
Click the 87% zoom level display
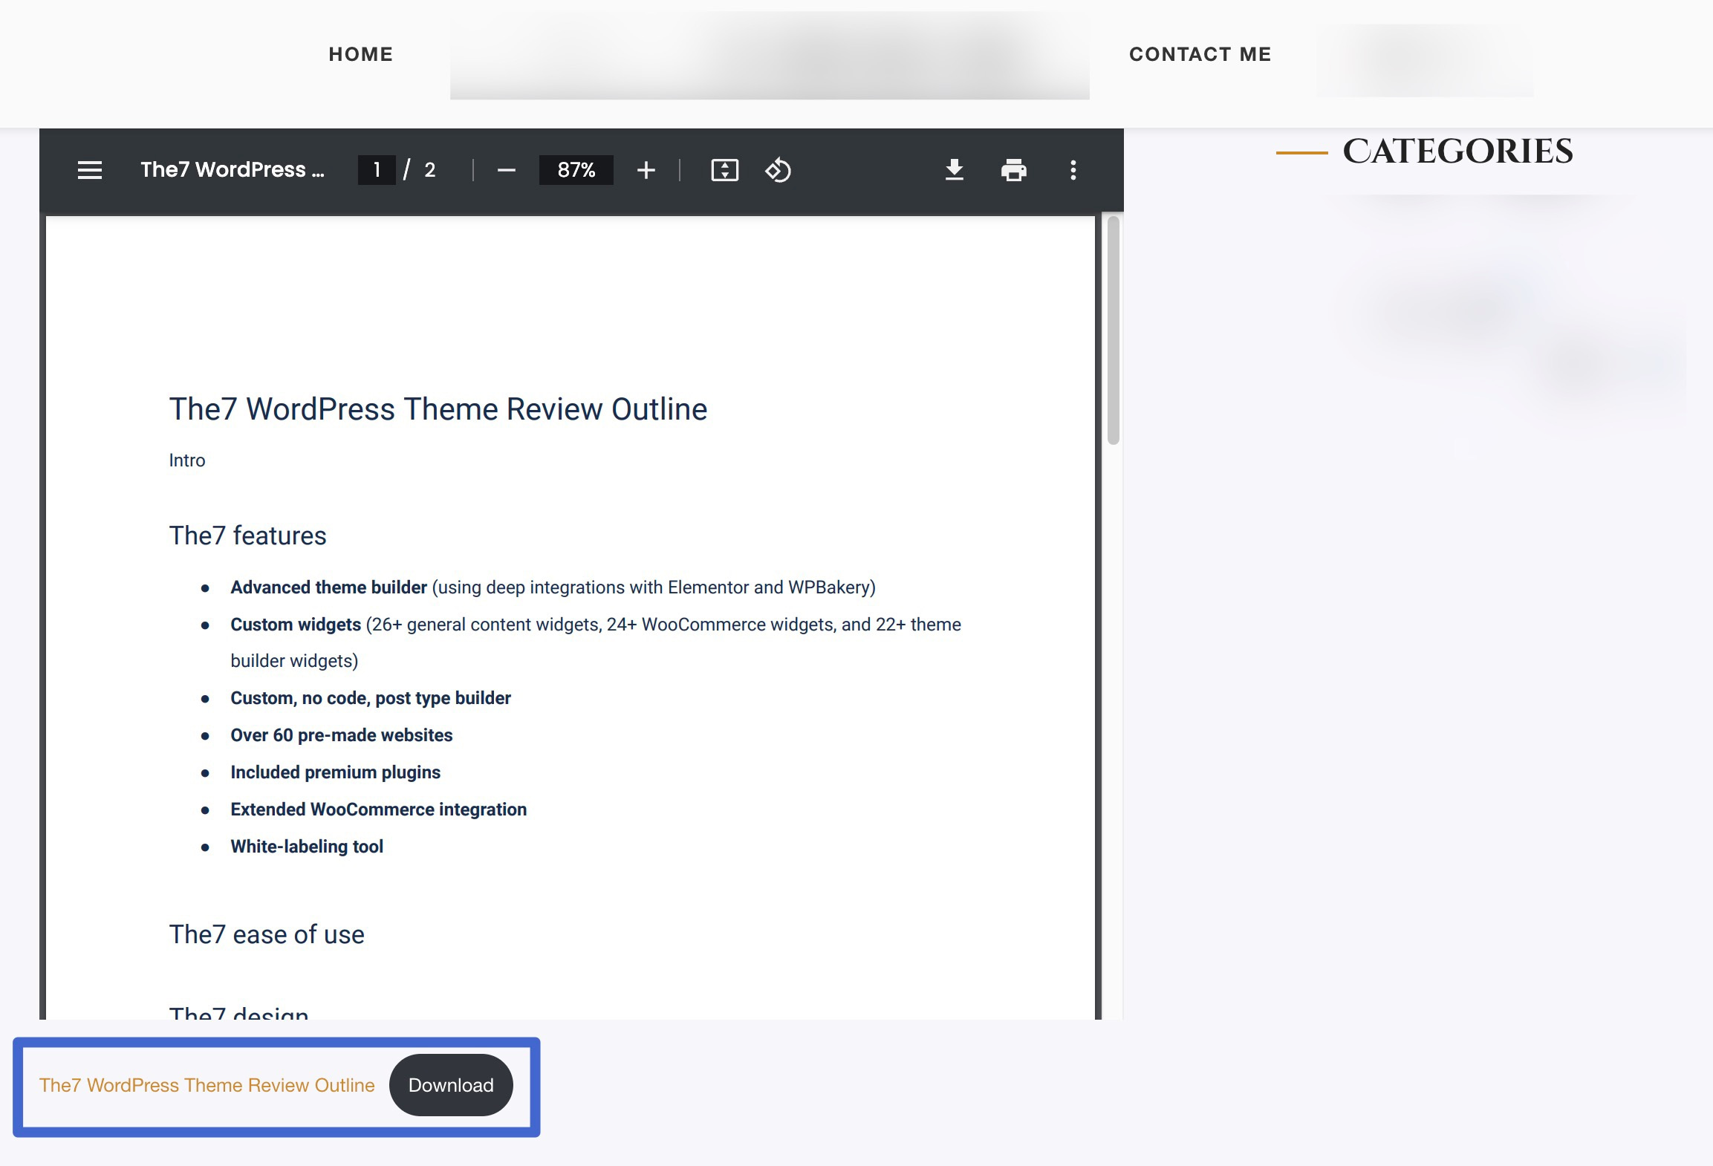pyautogui.click(x=576, y=169)
